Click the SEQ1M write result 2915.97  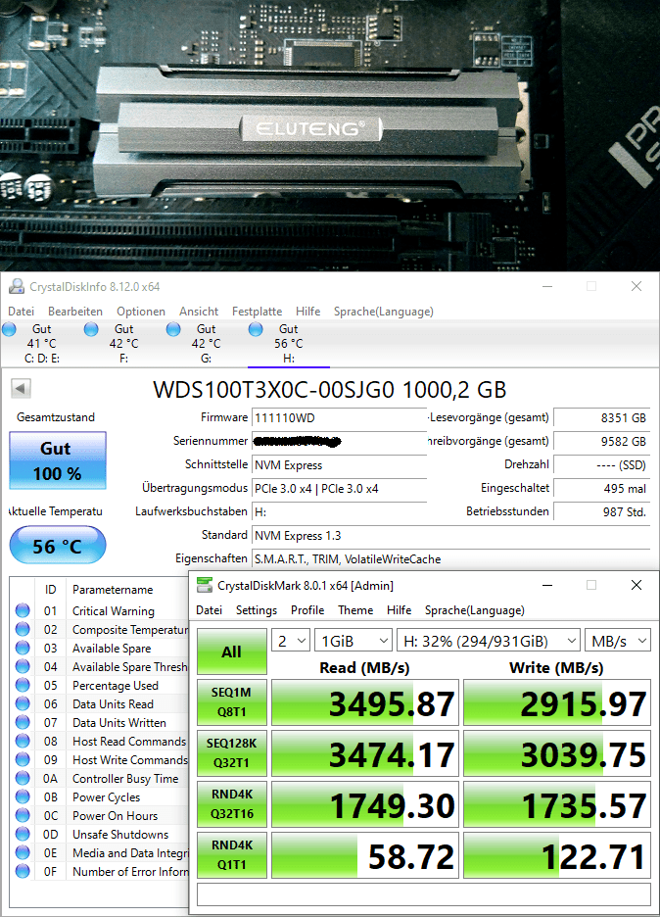(x=557, y=702)
